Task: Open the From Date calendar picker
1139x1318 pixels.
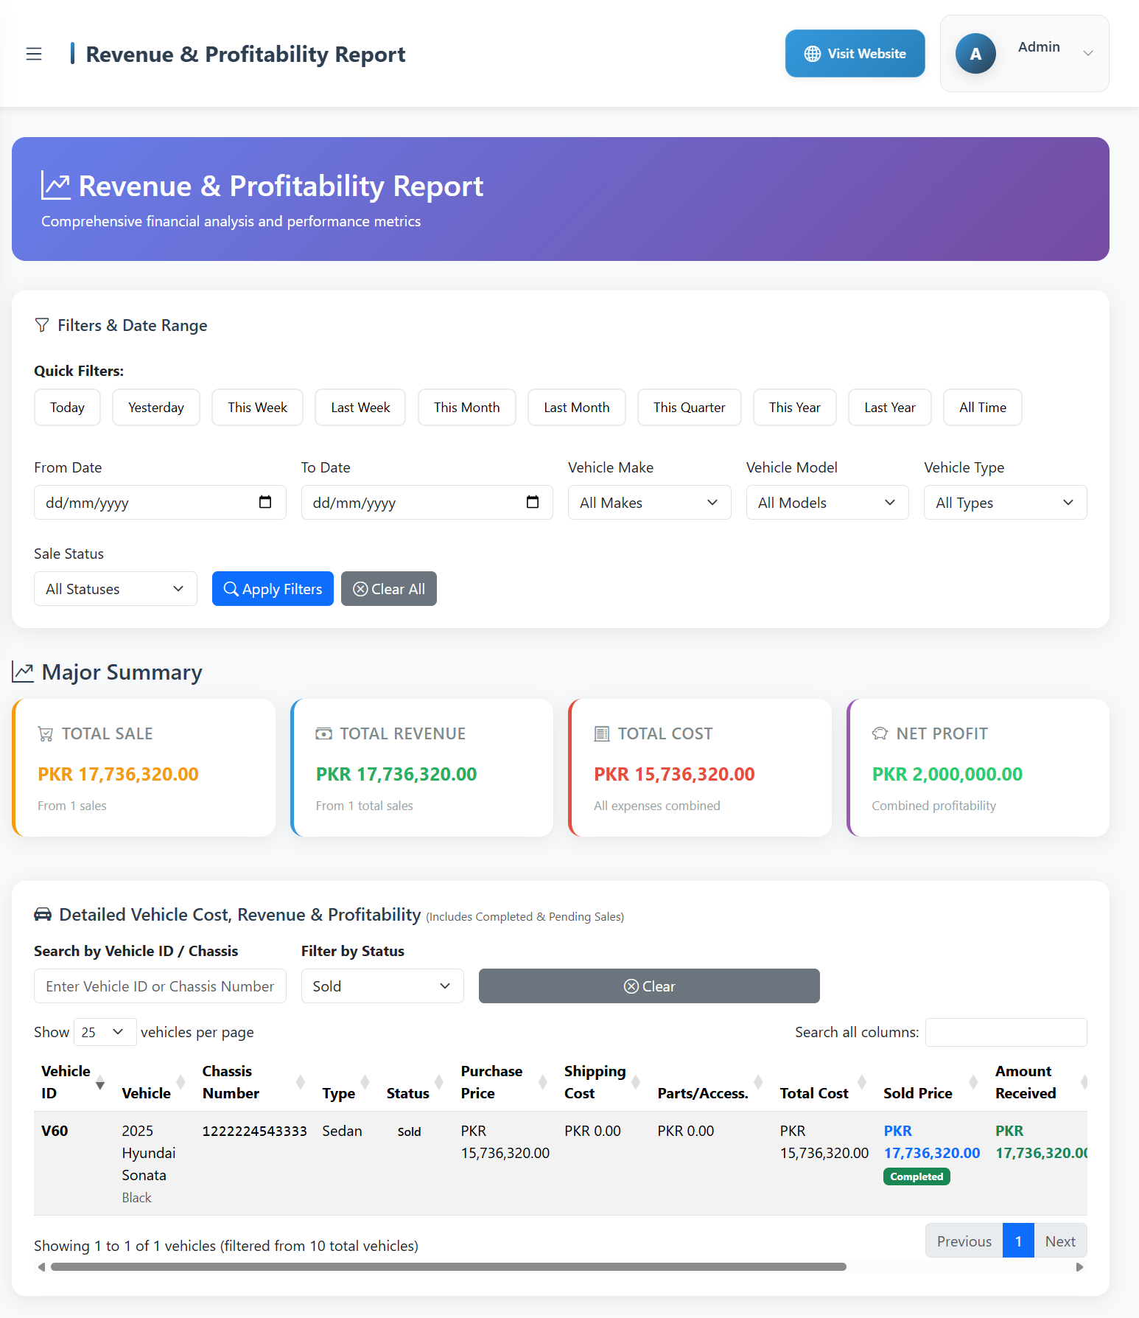Action: pos(265,502)
